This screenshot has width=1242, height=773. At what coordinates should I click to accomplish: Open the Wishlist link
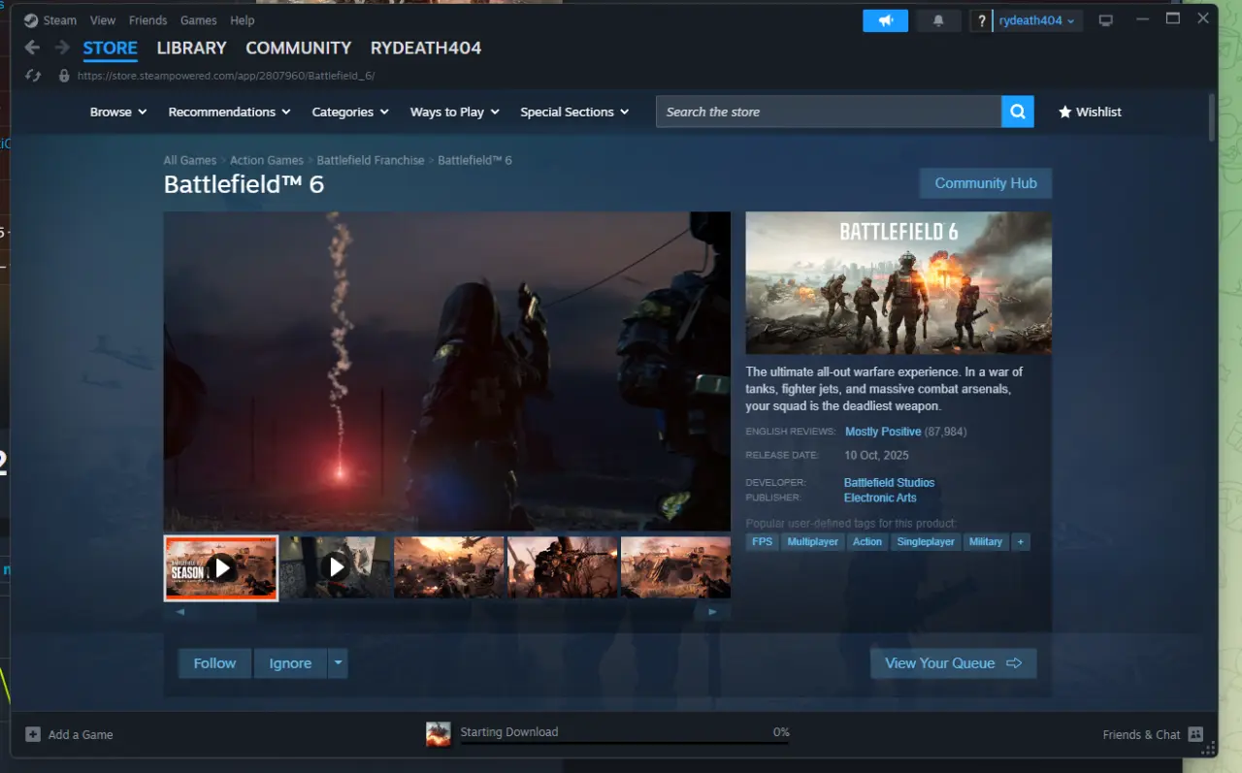click(x=1090, y=112)
